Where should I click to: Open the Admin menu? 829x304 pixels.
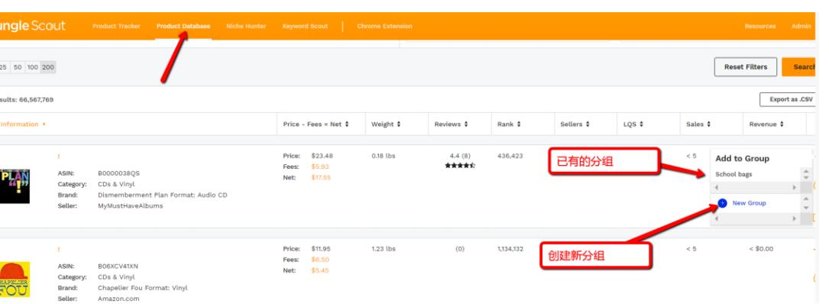801,26
